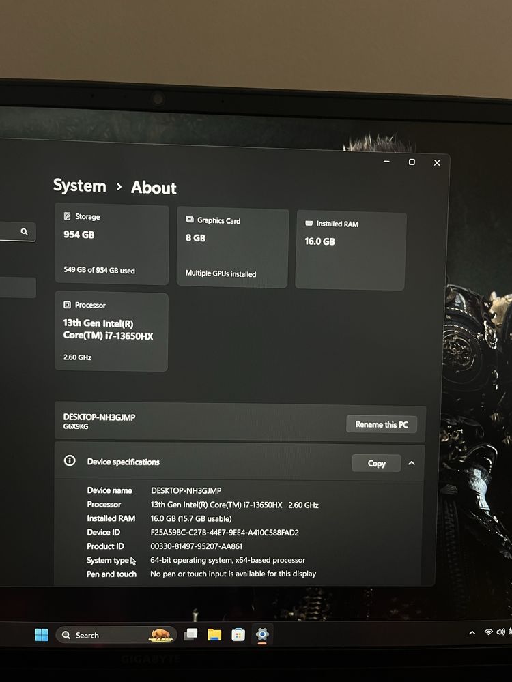Open the Processor i7-13650HX card
Image resolution: width=512 pixels, height=682 pixels.
111,331
